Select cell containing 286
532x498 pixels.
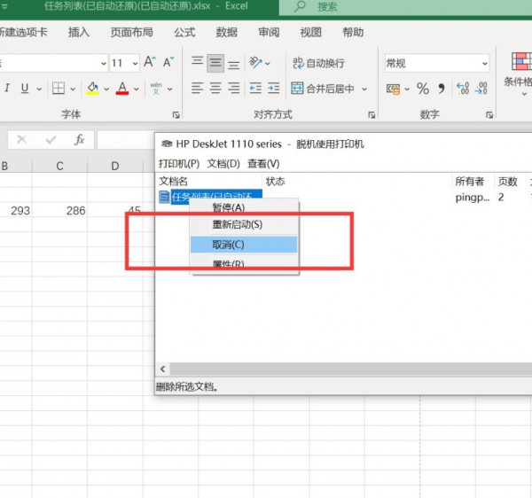pyautogui.click(x=60, y=211)
